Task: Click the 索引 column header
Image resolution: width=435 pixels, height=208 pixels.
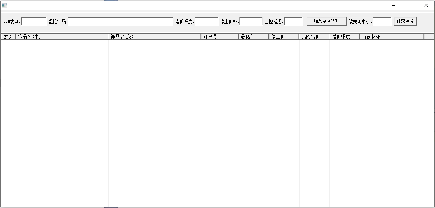Action: coord(8,36)
